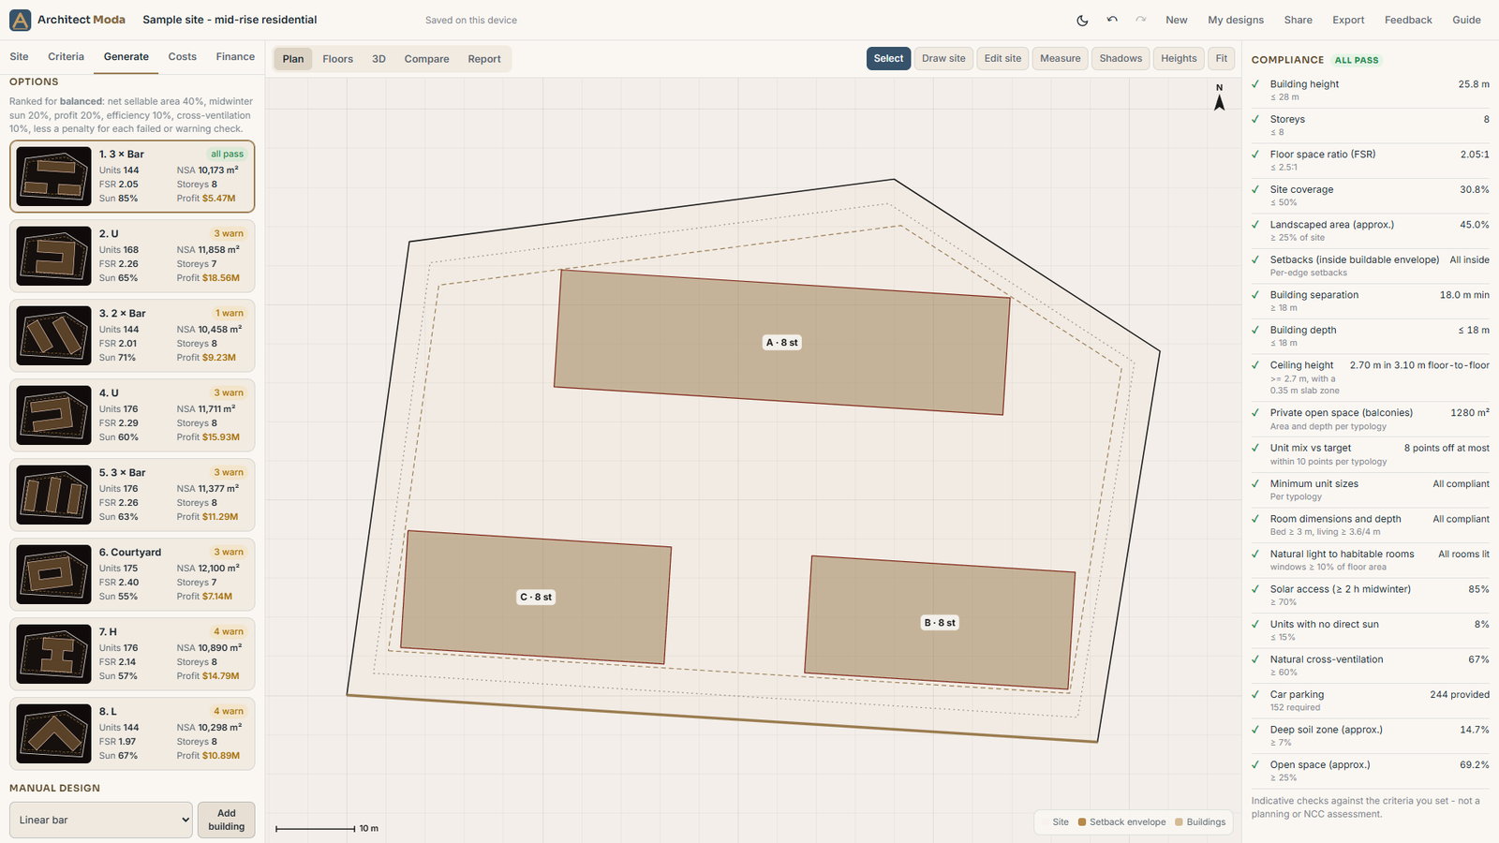Activate the Draw site tool
The image size is (1499, 843).
click(x=943, y=58)
